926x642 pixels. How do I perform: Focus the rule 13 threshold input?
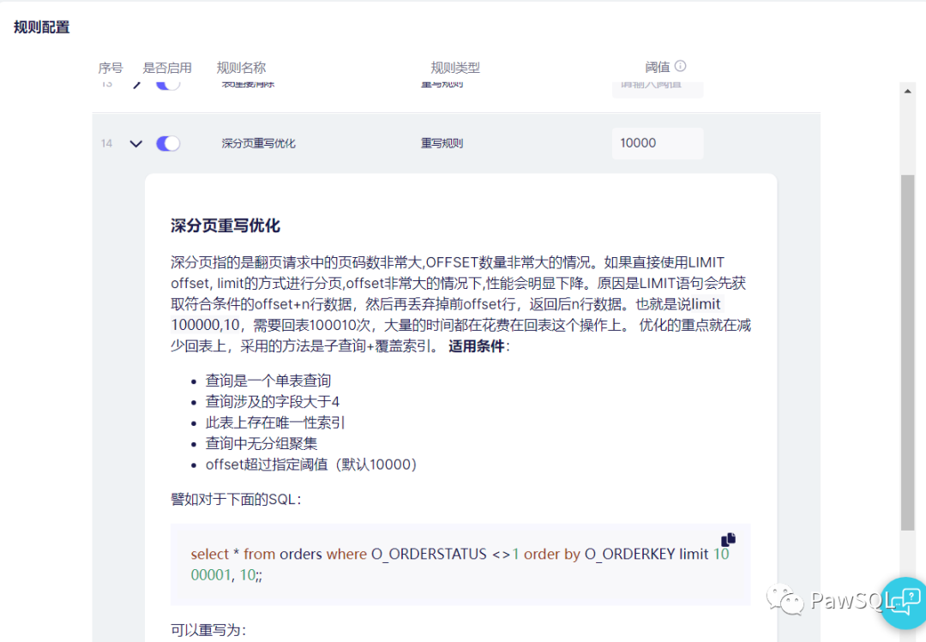pyautogui.click(x=657, y=86)
